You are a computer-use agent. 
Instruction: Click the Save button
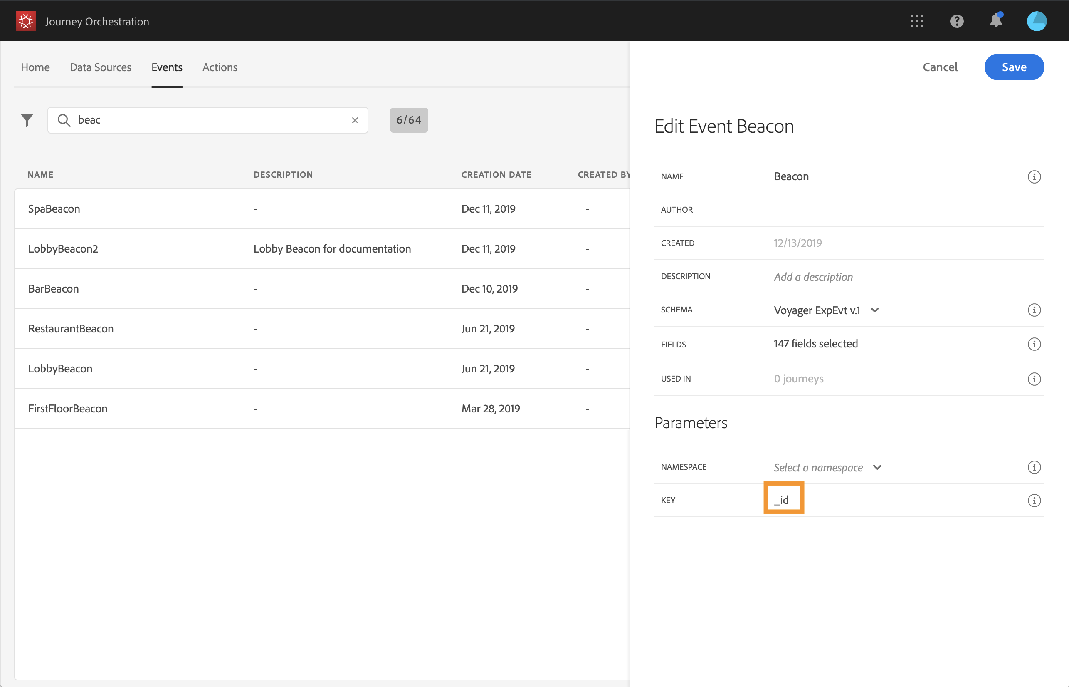1014,67
